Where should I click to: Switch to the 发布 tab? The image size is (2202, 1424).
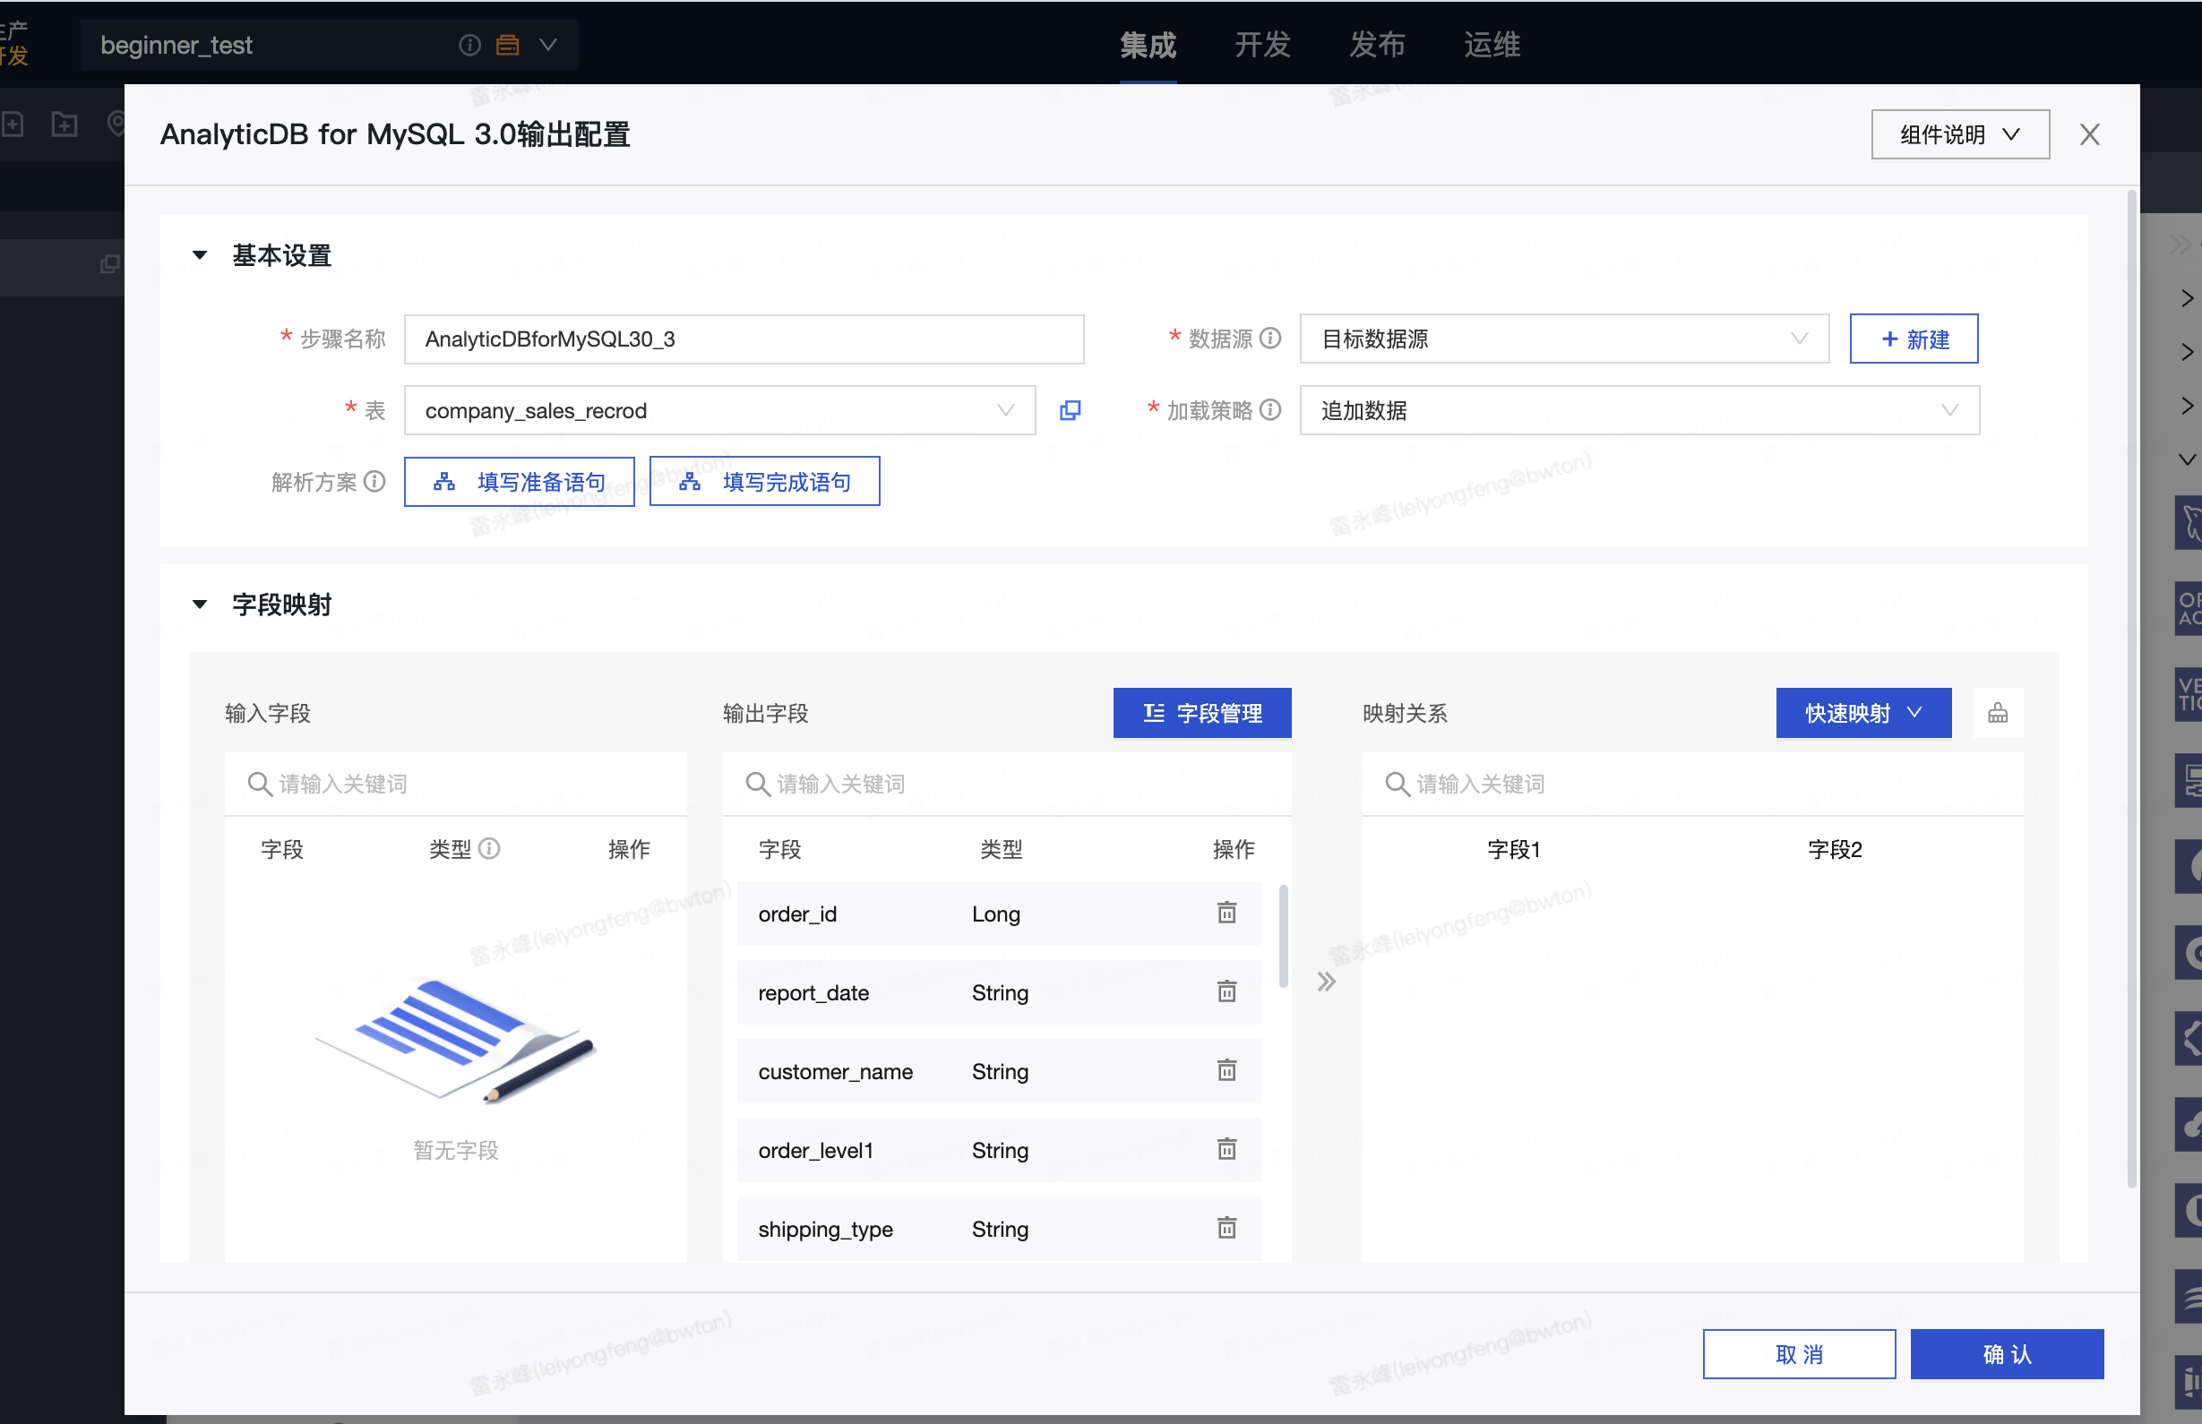(1377, 45)
